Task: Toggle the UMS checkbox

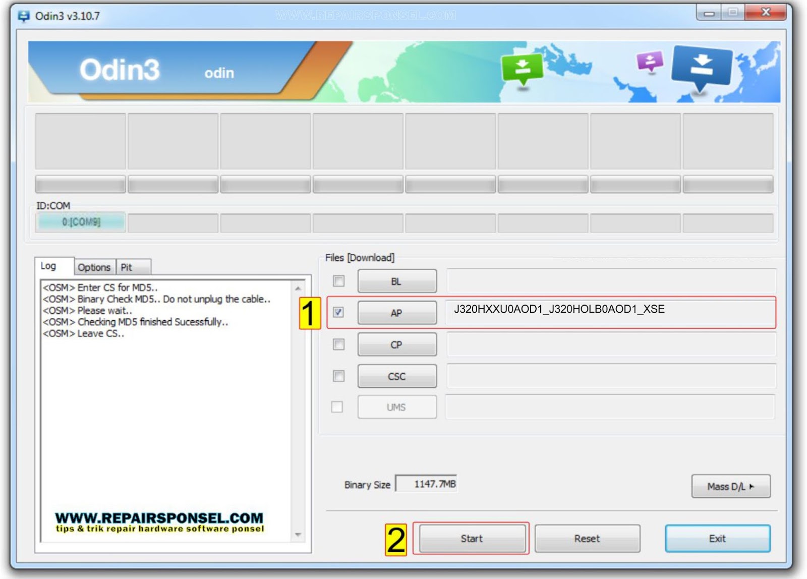Action: [337, 407]
